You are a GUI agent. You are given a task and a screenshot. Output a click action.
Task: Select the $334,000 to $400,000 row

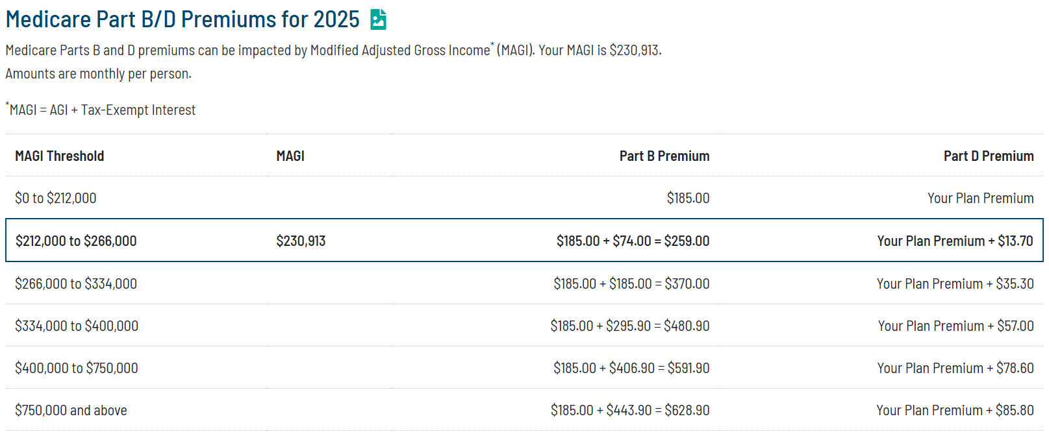point(524,326)
